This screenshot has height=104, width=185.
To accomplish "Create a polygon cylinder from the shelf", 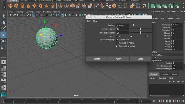I will click(23, 6).
